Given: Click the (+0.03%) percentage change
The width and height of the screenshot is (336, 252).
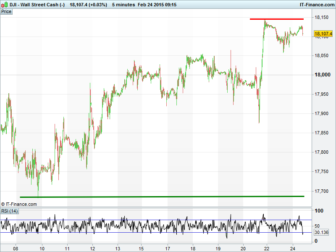Looking at the screenshot, I should pos(98,5).
